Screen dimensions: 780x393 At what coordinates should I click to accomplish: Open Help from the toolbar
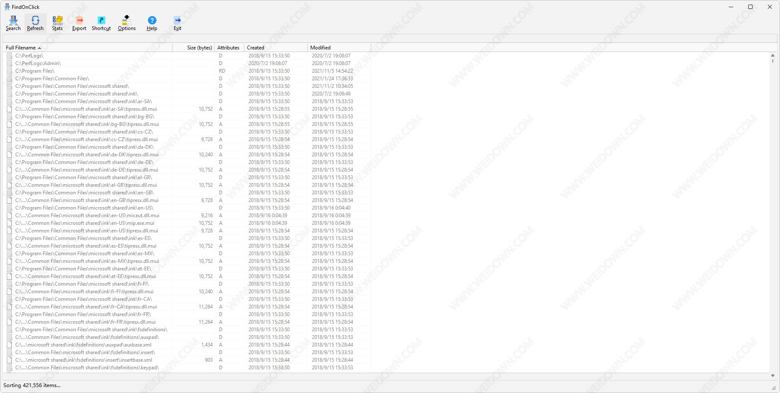(x=152, y=23)
